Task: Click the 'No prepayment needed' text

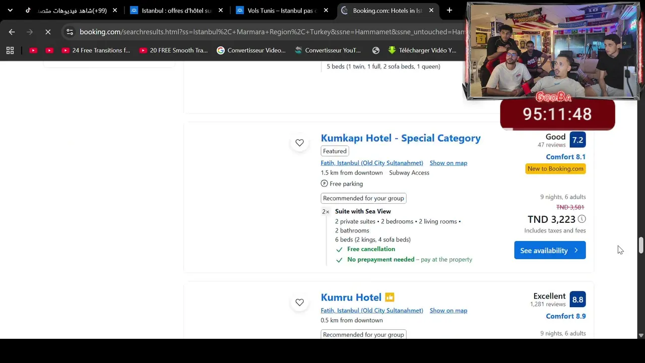Action: [380, 259]
